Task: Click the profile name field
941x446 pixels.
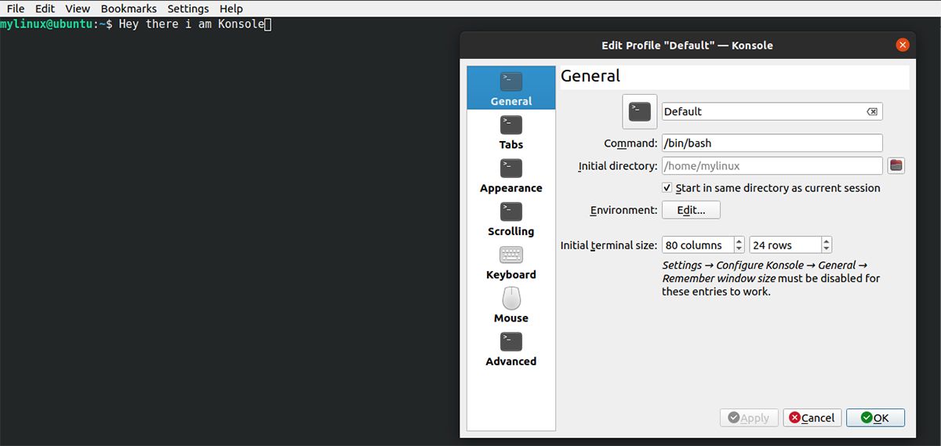Action: click(772, 111)
